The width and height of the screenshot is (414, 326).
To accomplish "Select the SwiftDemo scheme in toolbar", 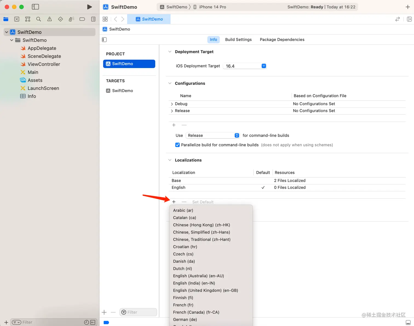I will [x=174, y=7].
